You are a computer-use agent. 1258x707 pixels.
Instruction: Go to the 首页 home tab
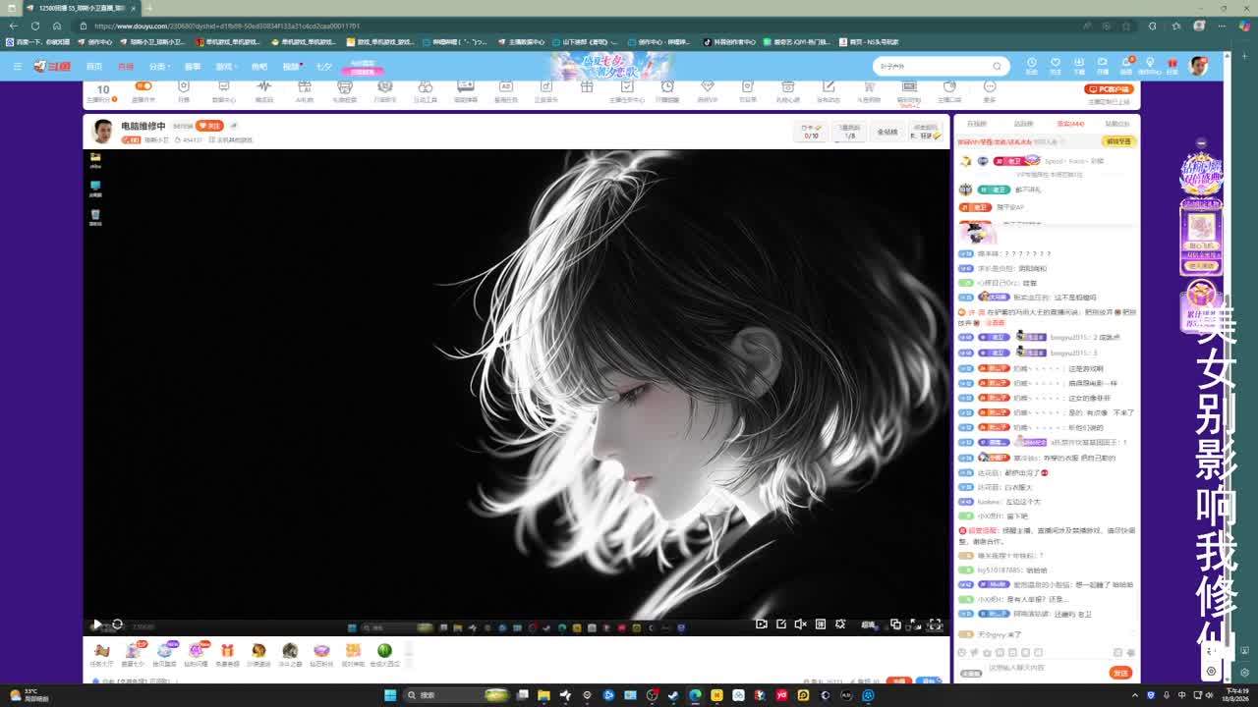[x=94, y=67]
